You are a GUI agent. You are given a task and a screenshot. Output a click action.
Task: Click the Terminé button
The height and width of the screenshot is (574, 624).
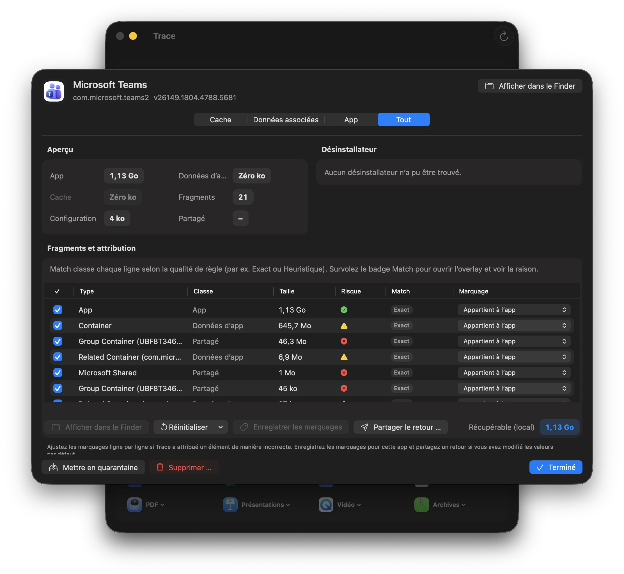click(556, 467)
